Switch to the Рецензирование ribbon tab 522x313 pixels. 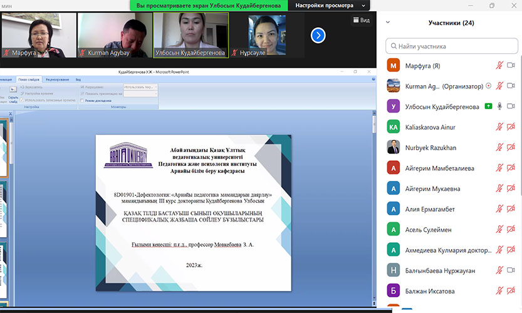point(57,80)
